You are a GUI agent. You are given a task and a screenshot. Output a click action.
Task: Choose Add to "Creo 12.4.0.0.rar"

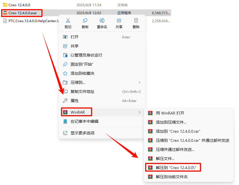[x=189, y=131]
